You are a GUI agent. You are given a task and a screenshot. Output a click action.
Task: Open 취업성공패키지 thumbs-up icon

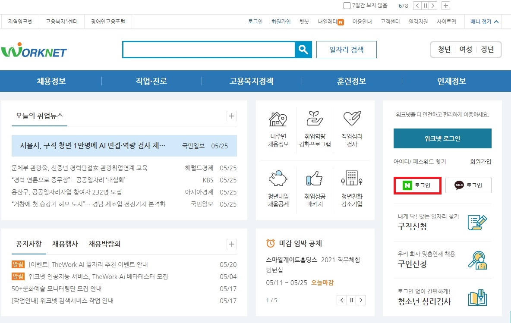coord(315,179)
